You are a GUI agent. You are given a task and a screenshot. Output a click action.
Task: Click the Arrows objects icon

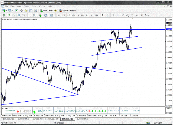[x=146, y=15]
